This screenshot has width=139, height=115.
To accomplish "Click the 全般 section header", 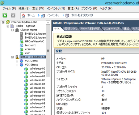I will point(59,51).
